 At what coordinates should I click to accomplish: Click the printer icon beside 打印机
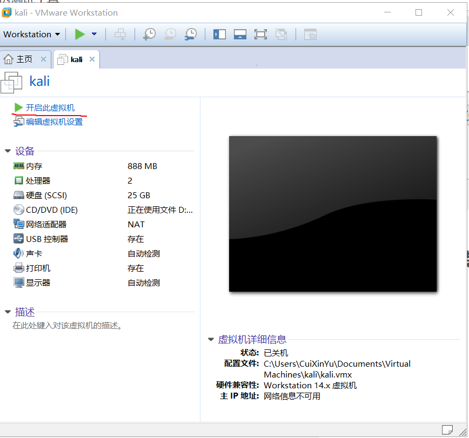click(x=18, y=268)
